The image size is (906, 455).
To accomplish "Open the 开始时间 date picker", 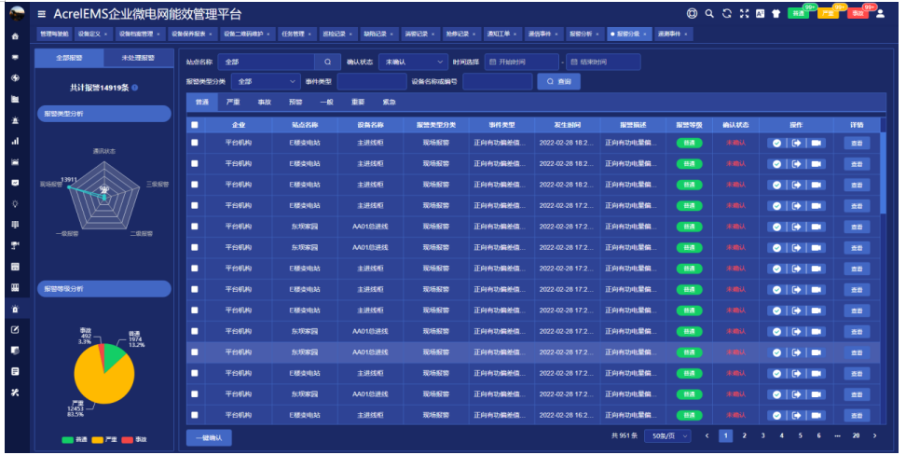I will [522, 62].
